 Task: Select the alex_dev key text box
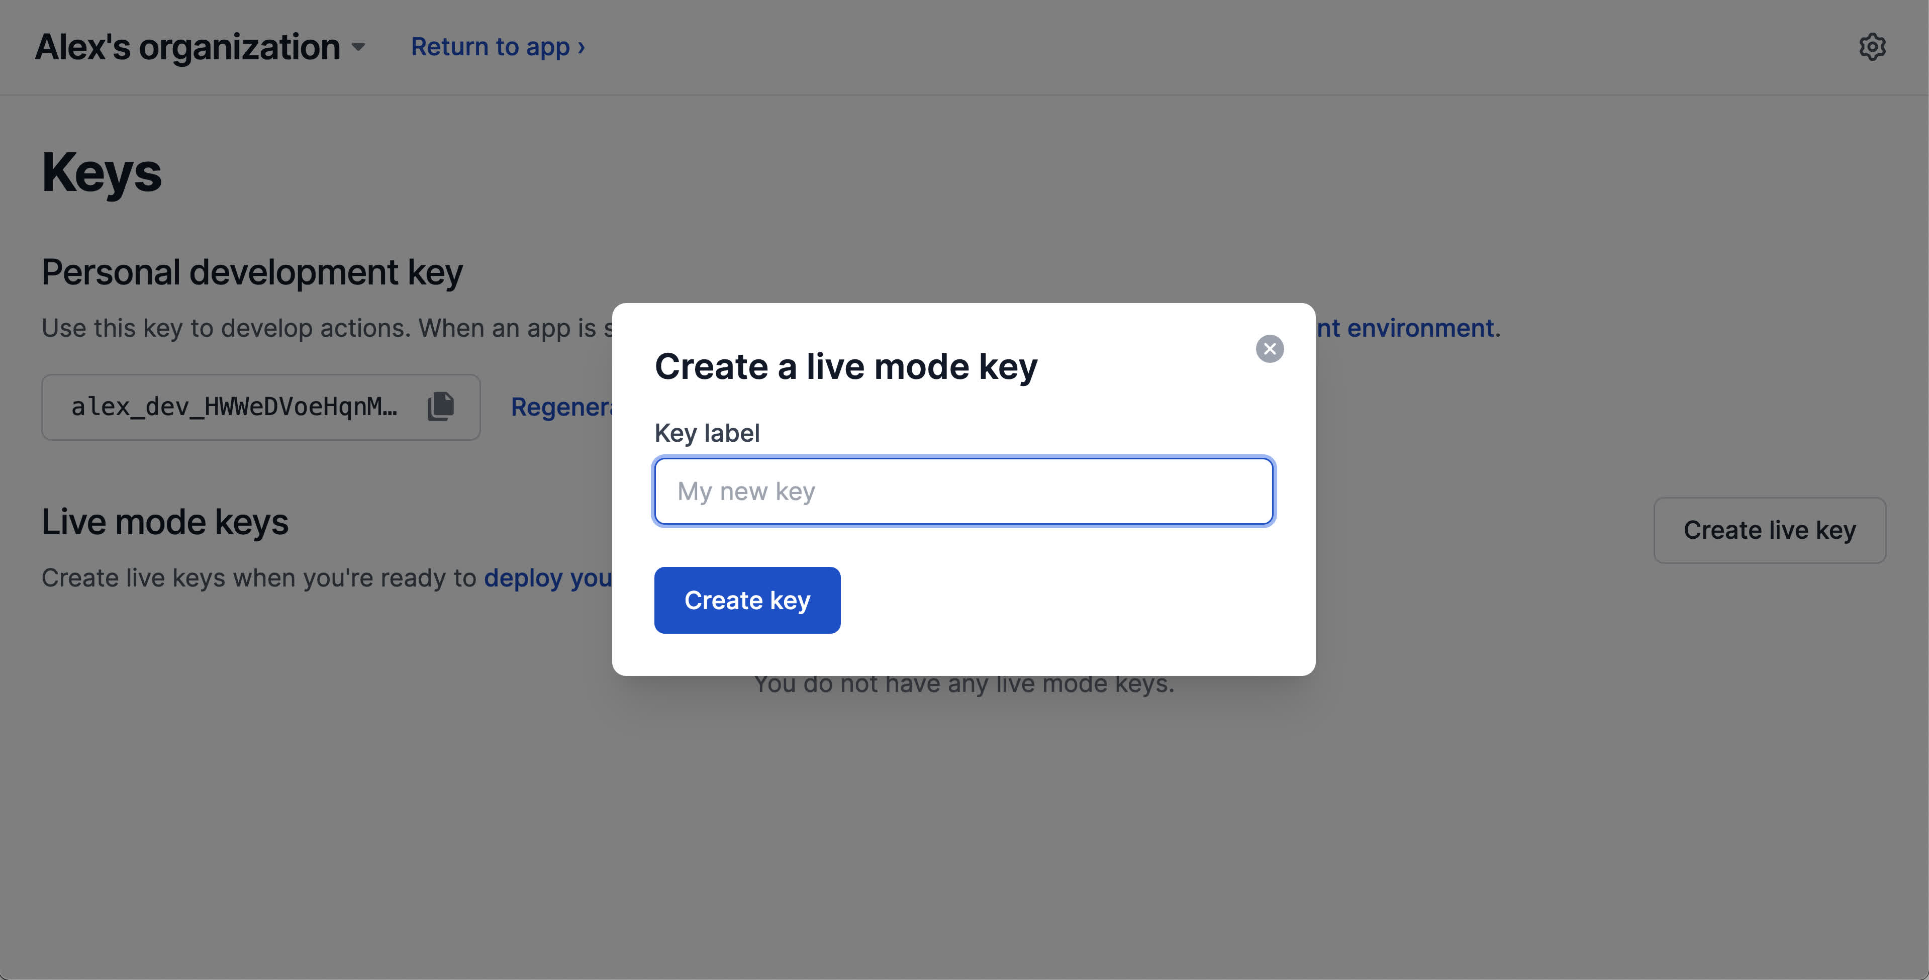coord(234,407)
